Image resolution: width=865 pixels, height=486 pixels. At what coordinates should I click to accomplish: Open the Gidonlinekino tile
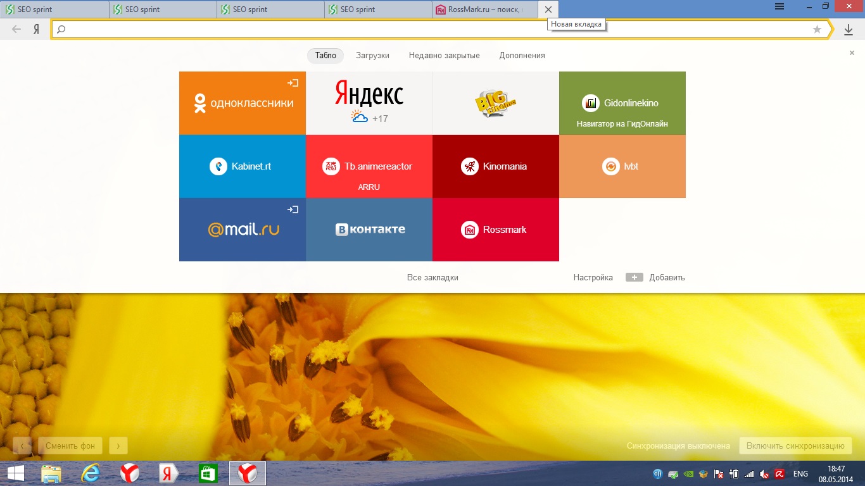[x=622, y=103]
